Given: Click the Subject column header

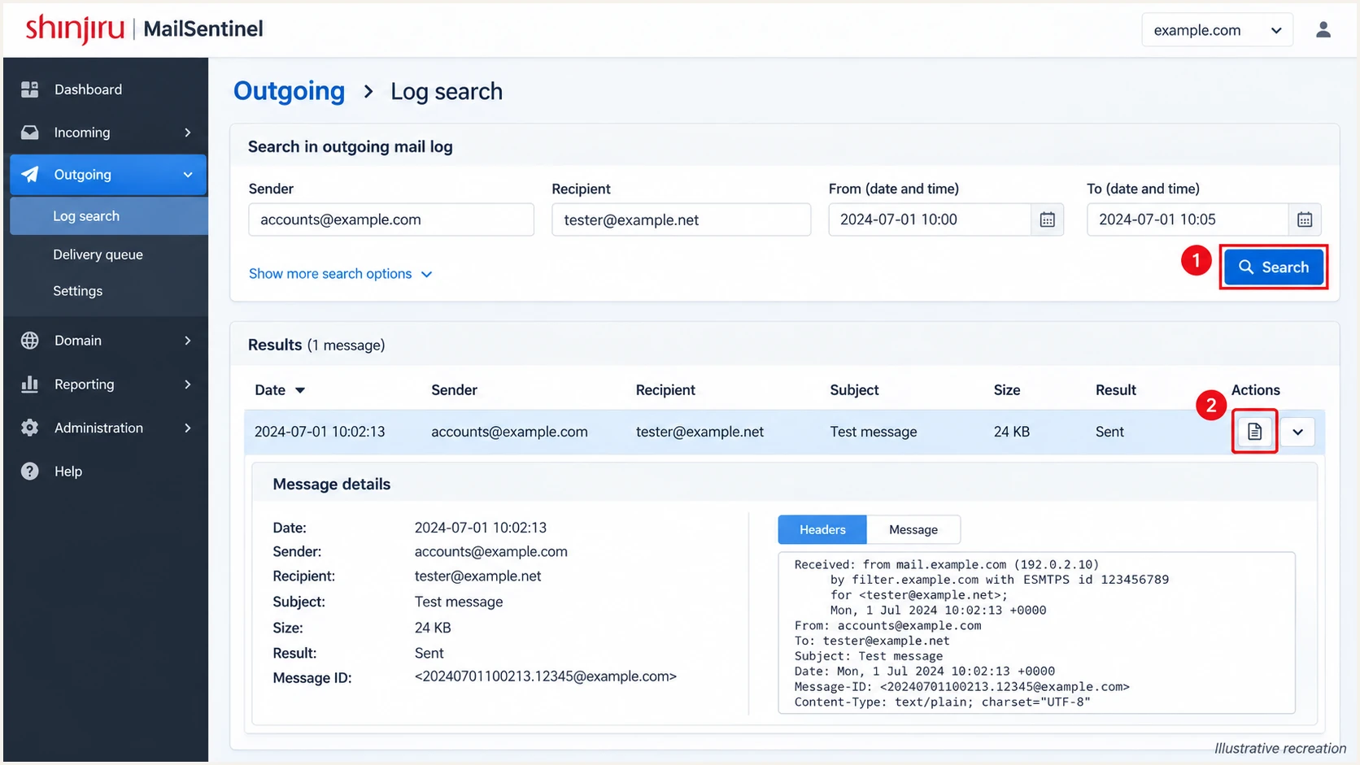Looking at the screenshot, I should pos(854,390).
